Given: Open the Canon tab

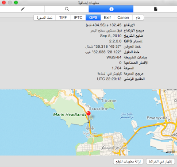Looking at the screenshot, I should coord(123,18).
